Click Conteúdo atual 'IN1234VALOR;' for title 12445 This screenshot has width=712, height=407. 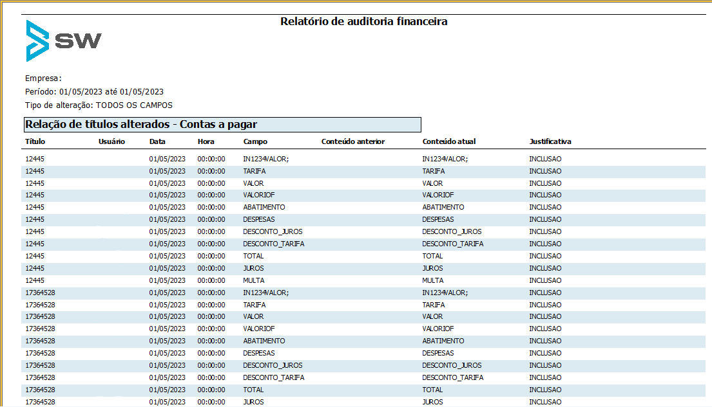pos(445,159)
